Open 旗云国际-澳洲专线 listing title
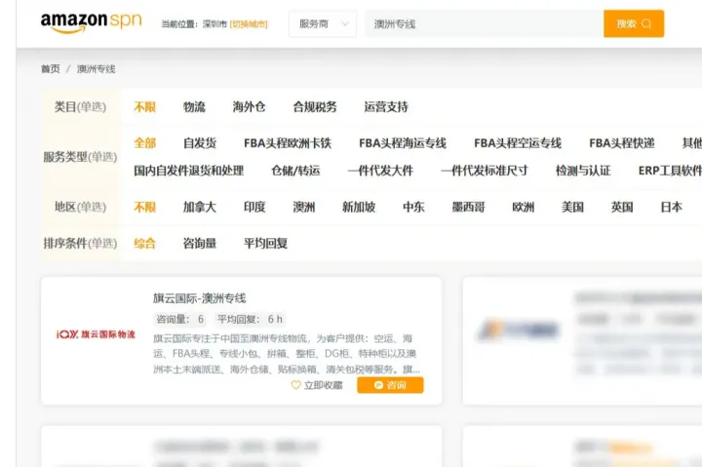Image resolution: width=702 pixels, height=467 pixels. 199,298
